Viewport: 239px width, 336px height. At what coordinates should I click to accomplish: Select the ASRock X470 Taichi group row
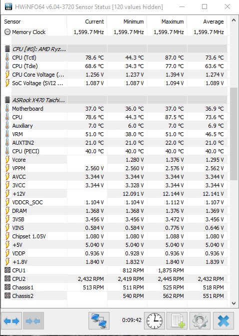(115, 100)
